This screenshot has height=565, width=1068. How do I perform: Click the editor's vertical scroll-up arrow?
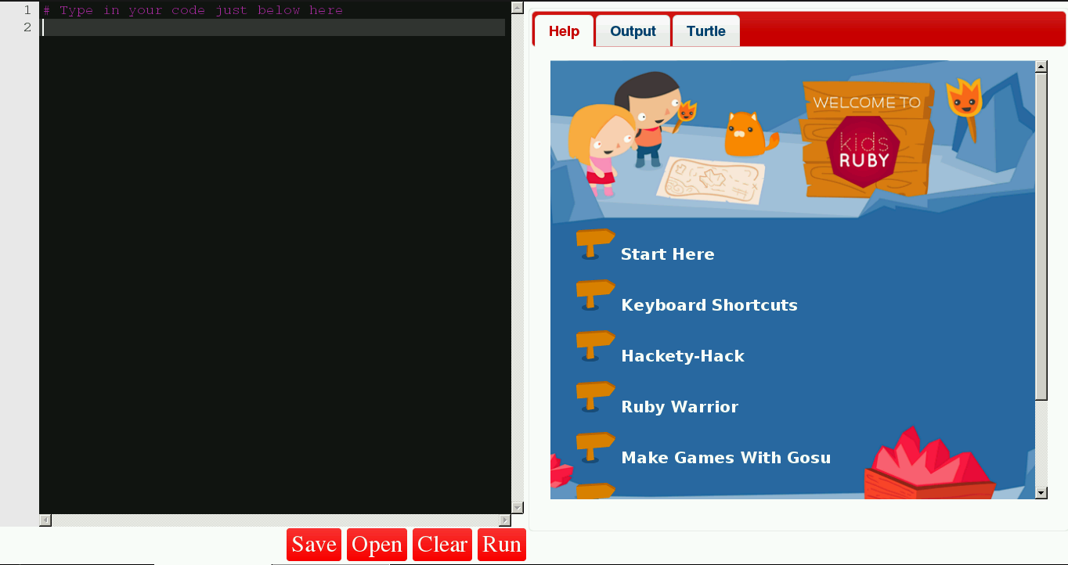pyautogui.click(x=517, y=7)
